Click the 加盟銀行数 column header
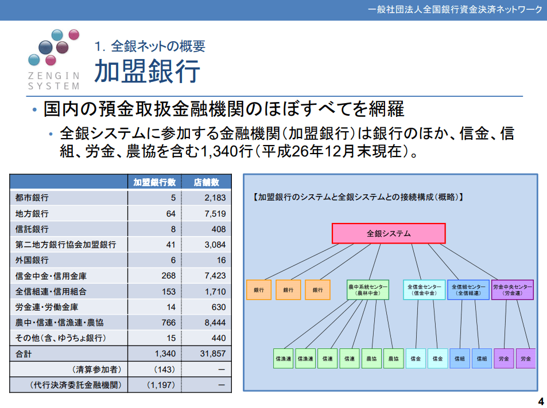 [x=154, y=182]
